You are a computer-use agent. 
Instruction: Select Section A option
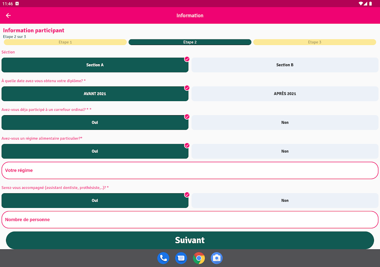click(95, 65)
